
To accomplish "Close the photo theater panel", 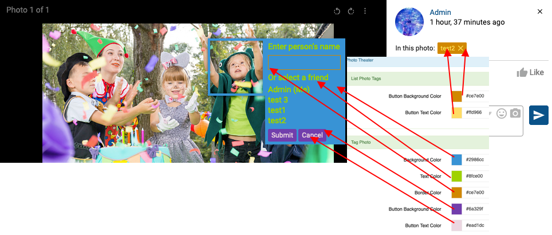I will (x=539, y=11).
